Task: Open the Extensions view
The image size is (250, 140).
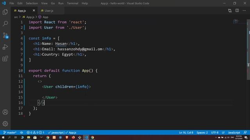Action: (x=5, y=59)
